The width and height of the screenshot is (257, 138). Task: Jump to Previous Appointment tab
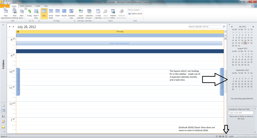(x=18, y=82)
